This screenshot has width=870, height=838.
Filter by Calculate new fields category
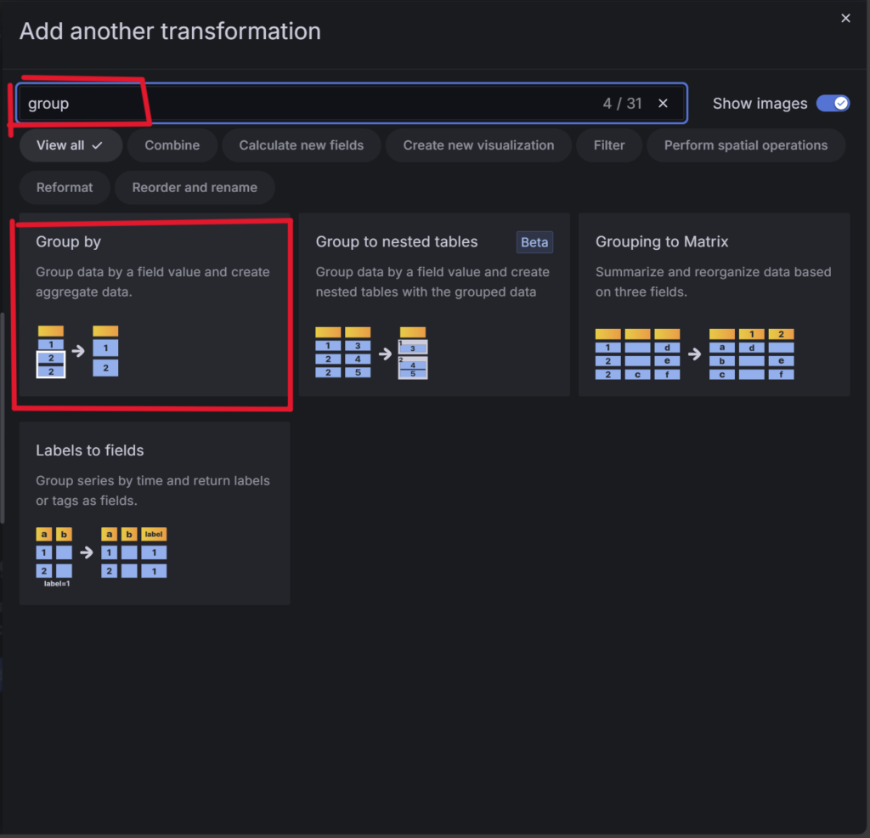point(302,145)
